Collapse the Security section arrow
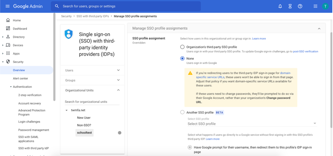The width and height of the screenshot is (333, 156). (x=3, y=62)
